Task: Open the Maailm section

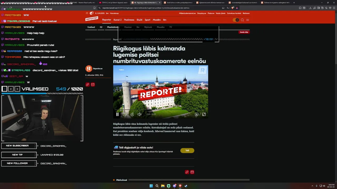Action: tap(157, 20)
